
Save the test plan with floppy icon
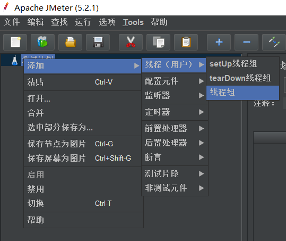[x=98, y=42]
